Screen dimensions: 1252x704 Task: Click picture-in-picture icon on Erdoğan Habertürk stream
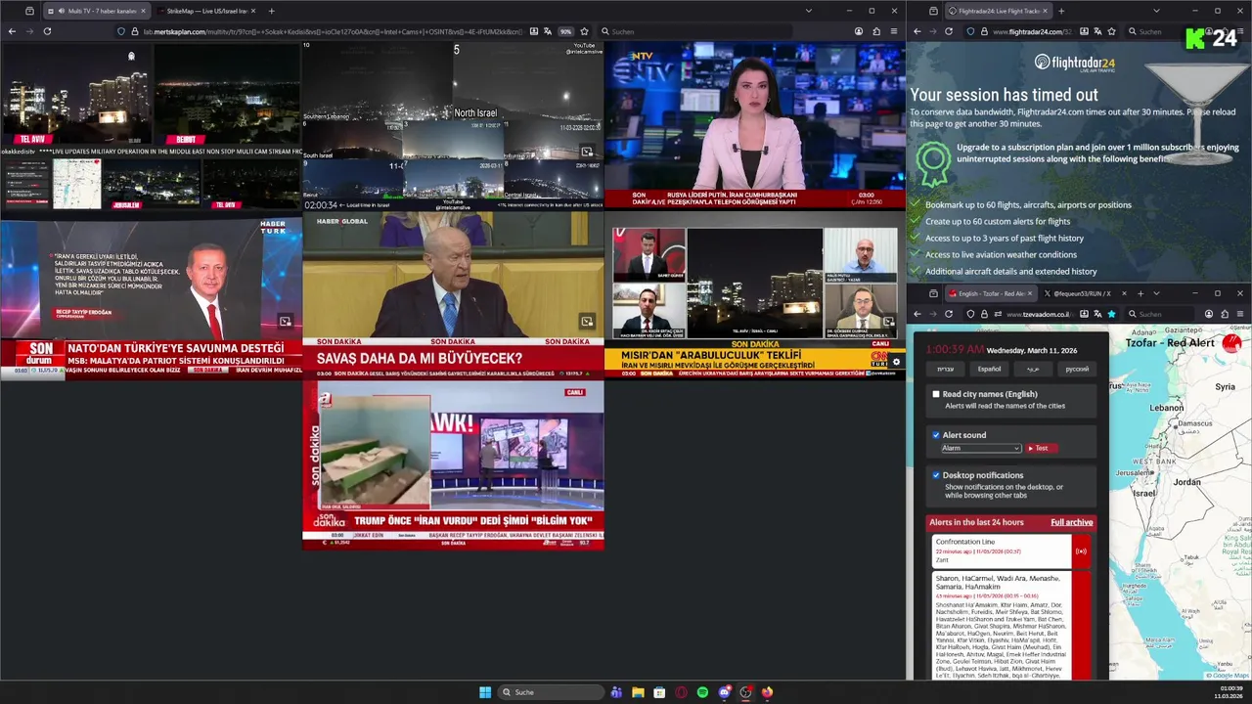(x=285, y=321)
